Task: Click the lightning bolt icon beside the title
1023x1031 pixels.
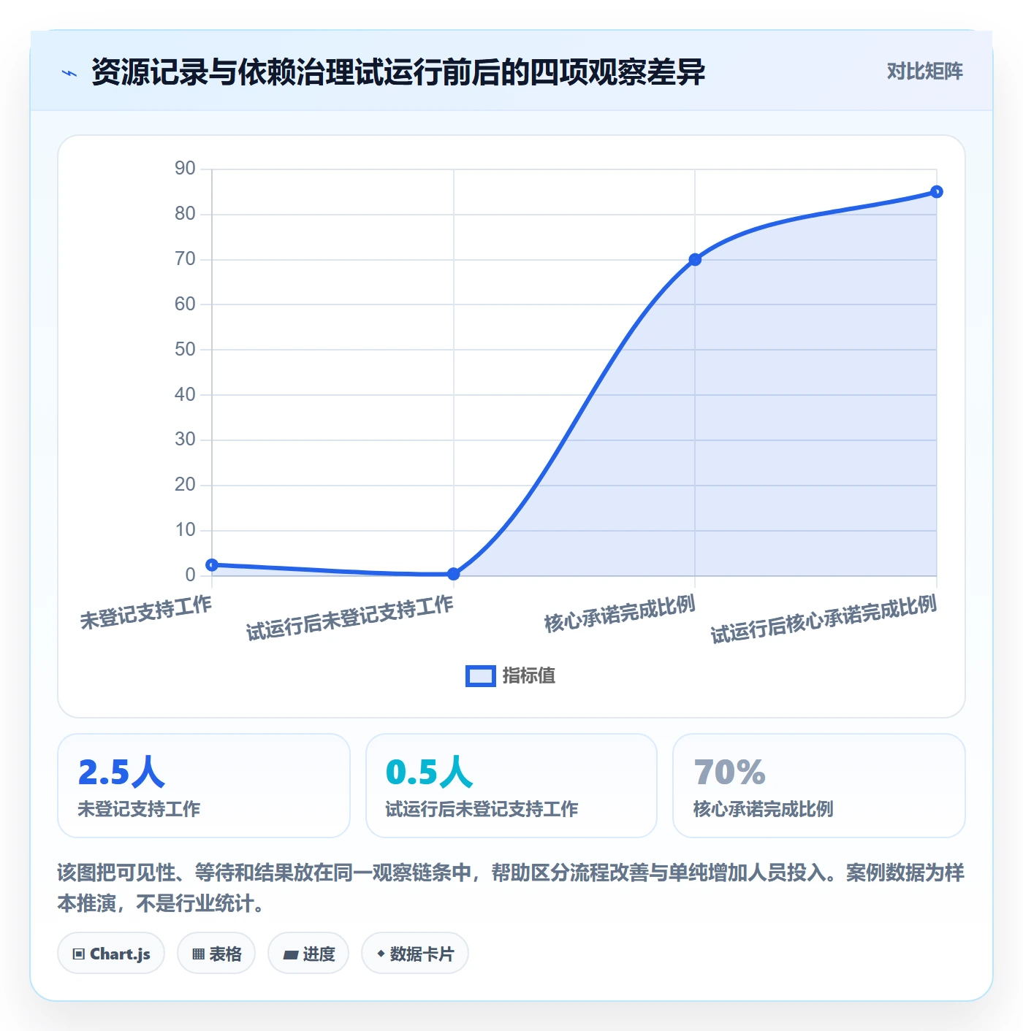Action: (69, 73)
